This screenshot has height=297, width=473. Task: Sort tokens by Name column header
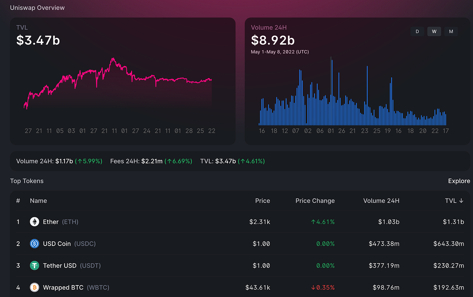tap(39, 201)
